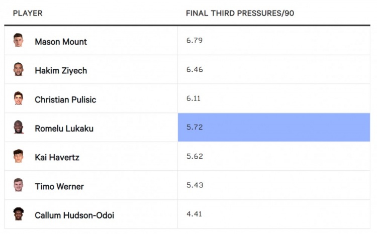Viewport: 377px width, 234px height.
Task: Select the Timo Werner name
Action: pos(59,186)
